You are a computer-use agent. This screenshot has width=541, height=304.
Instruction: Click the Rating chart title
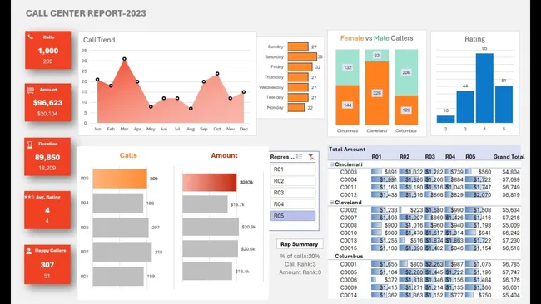tap(474, 39)
